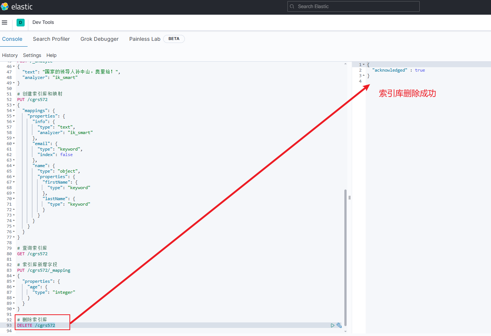
Task: Open the History menu
Action: (x=10, y=55)
